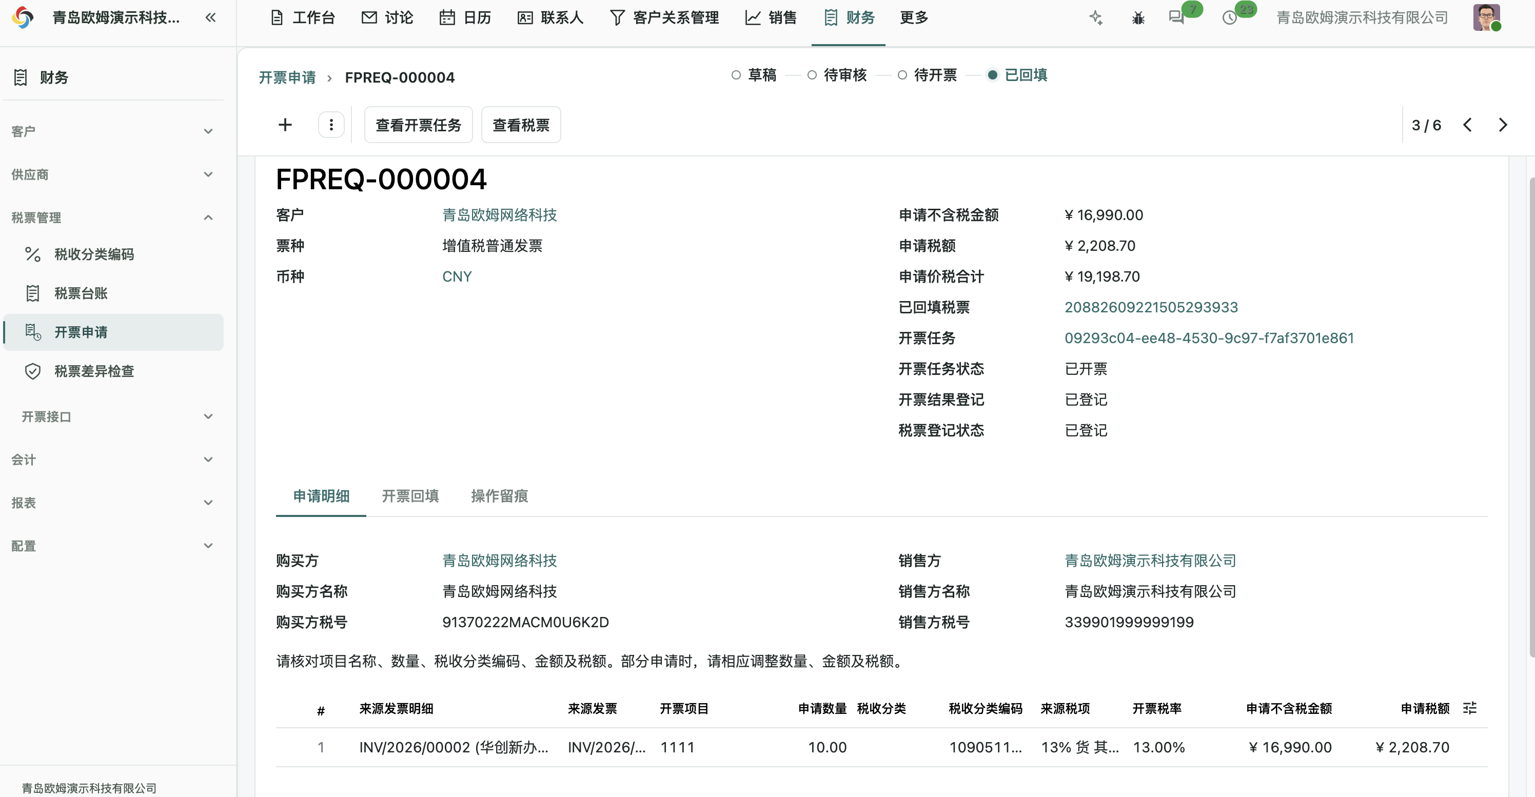
Task: Click the 查看开票任务 button
Action: point(418,125)
